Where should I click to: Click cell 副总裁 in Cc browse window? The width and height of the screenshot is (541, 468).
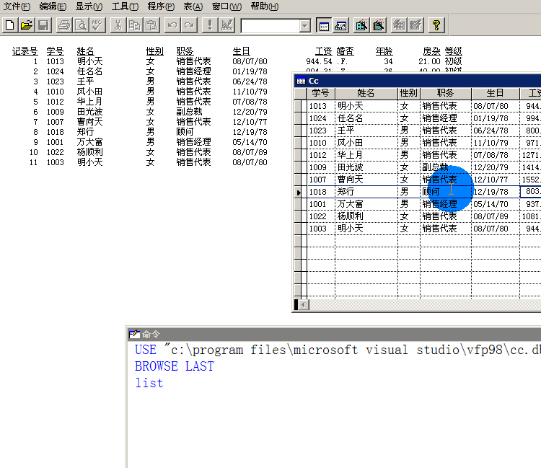pos(446,167)
